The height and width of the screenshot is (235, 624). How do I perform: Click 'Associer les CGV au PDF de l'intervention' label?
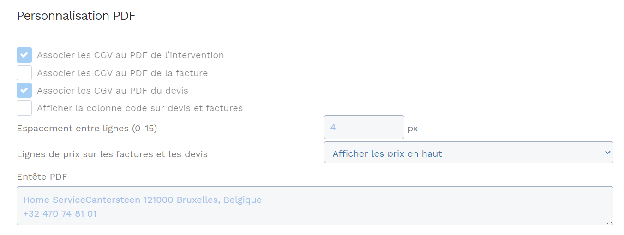[130, 55]
